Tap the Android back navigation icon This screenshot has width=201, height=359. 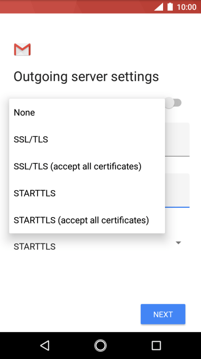45,345
